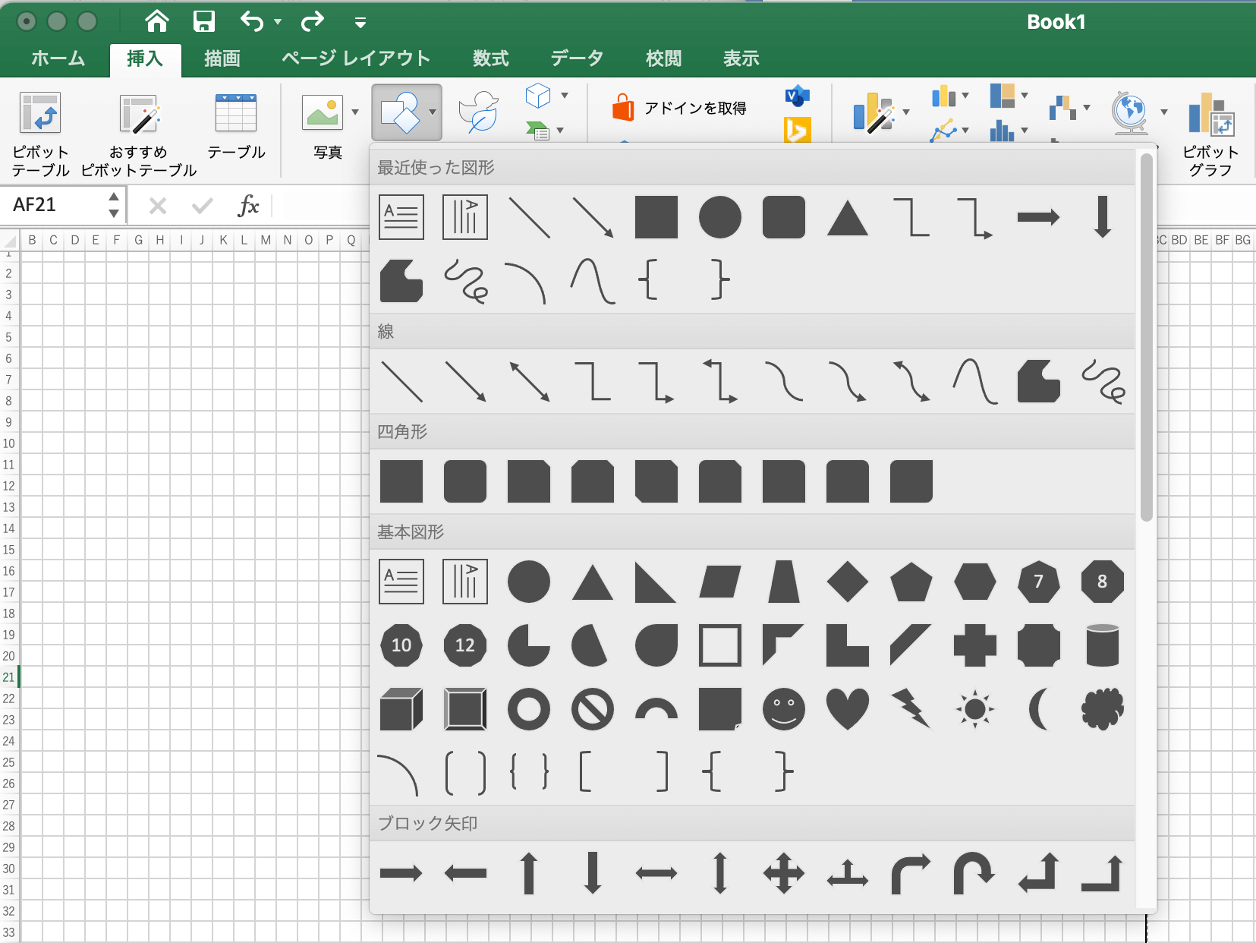The height and width of the screenshot is (943, 1256).
Task: Choose the dodecagon shape labeled 12
Action: click(465, 645)
